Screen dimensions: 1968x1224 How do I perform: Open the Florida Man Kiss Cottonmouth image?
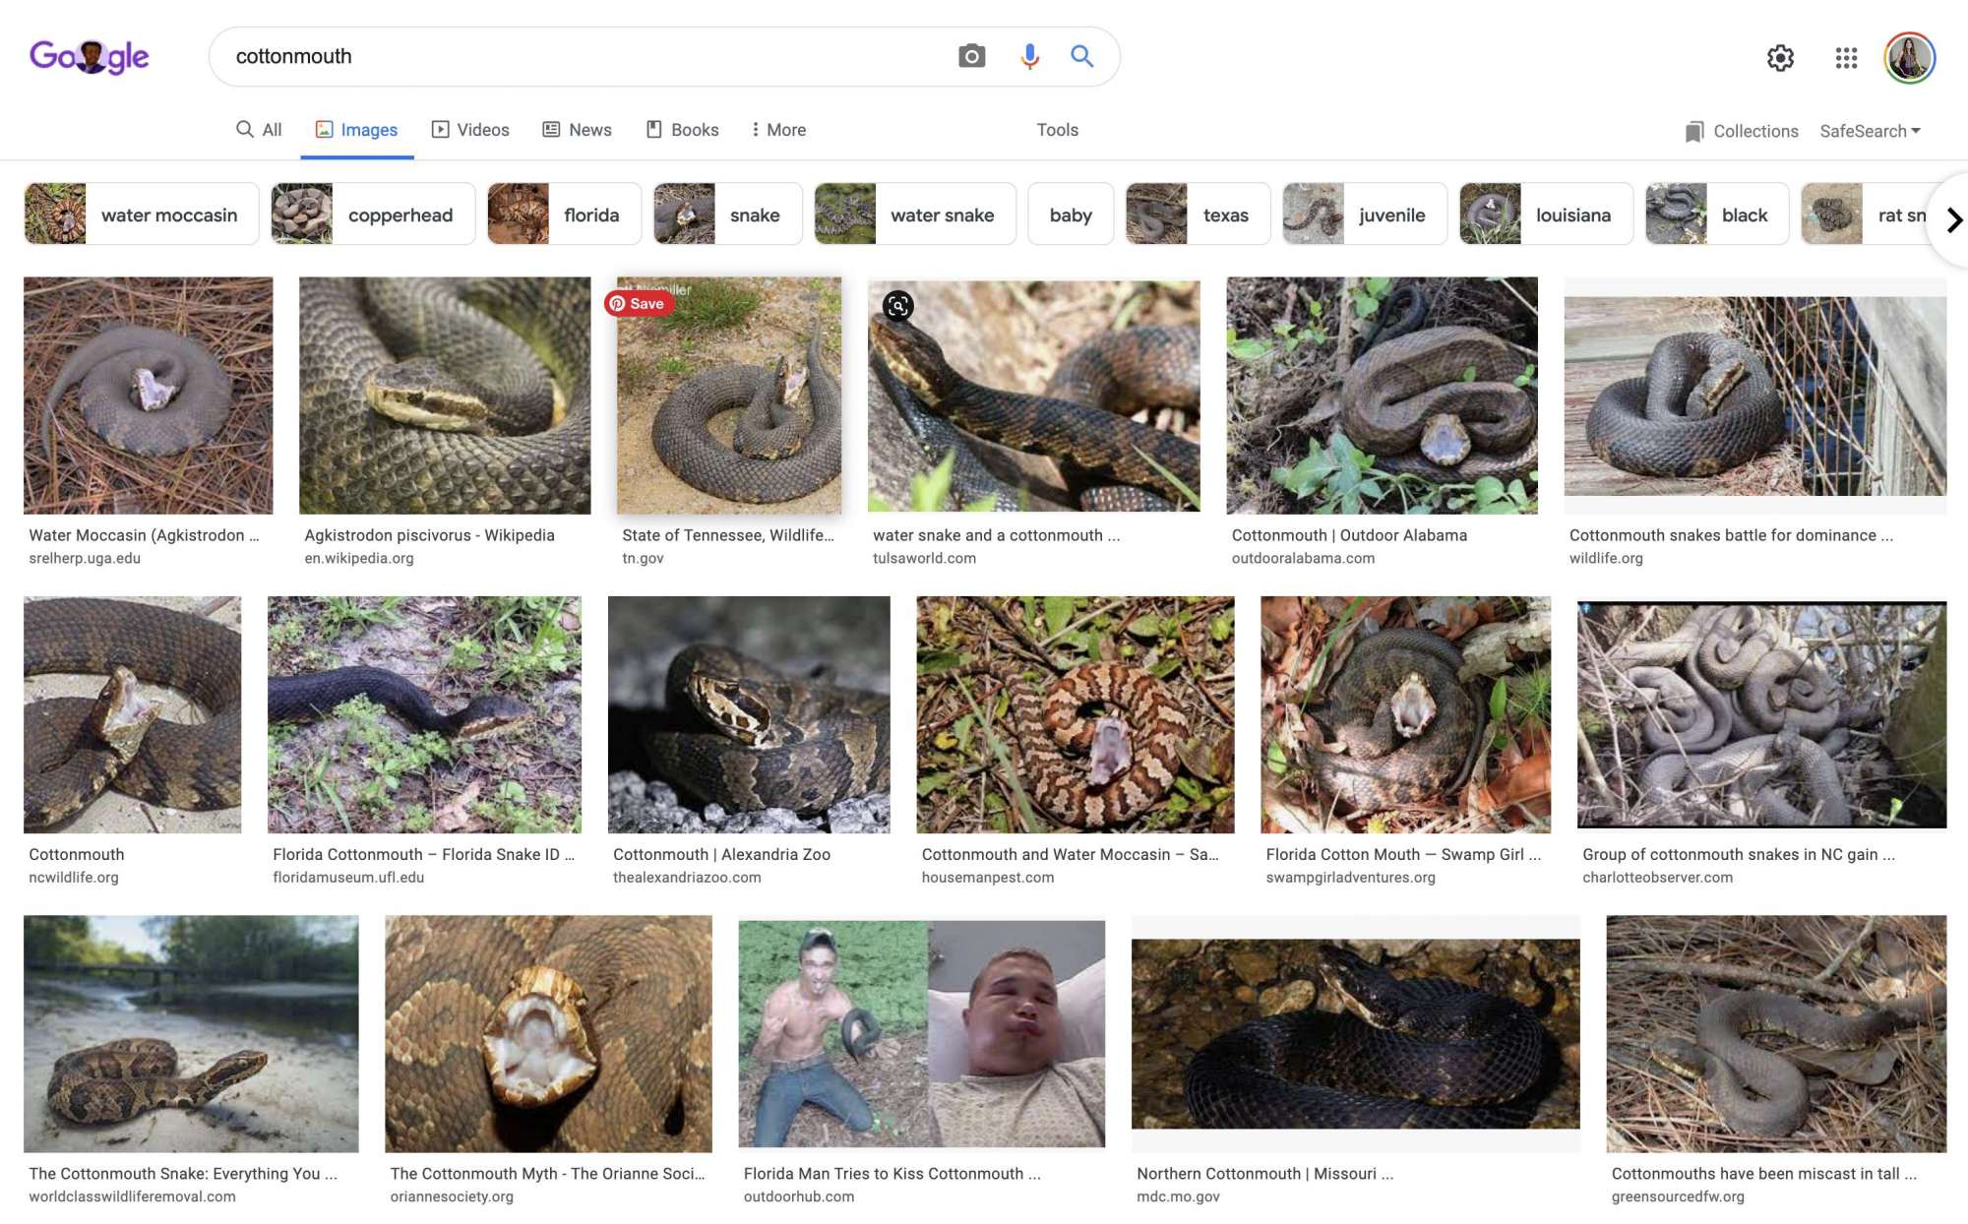click(922, 1033)
